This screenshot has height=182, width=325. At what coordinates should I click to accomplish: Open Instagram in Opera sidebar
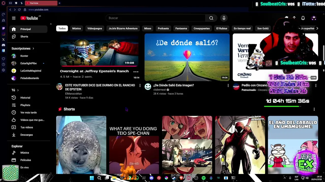click(x=3, y=34)
